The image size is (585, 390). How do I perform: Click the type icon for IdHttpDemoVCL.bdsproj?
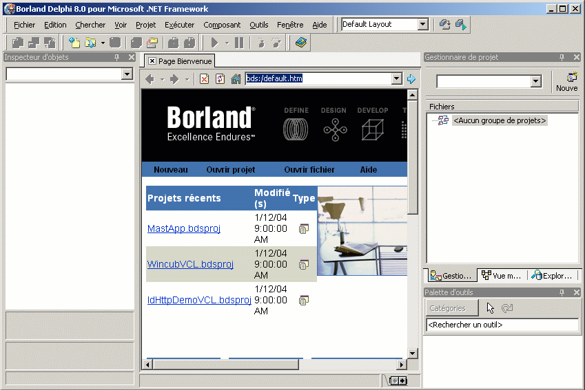pos(304,300)
